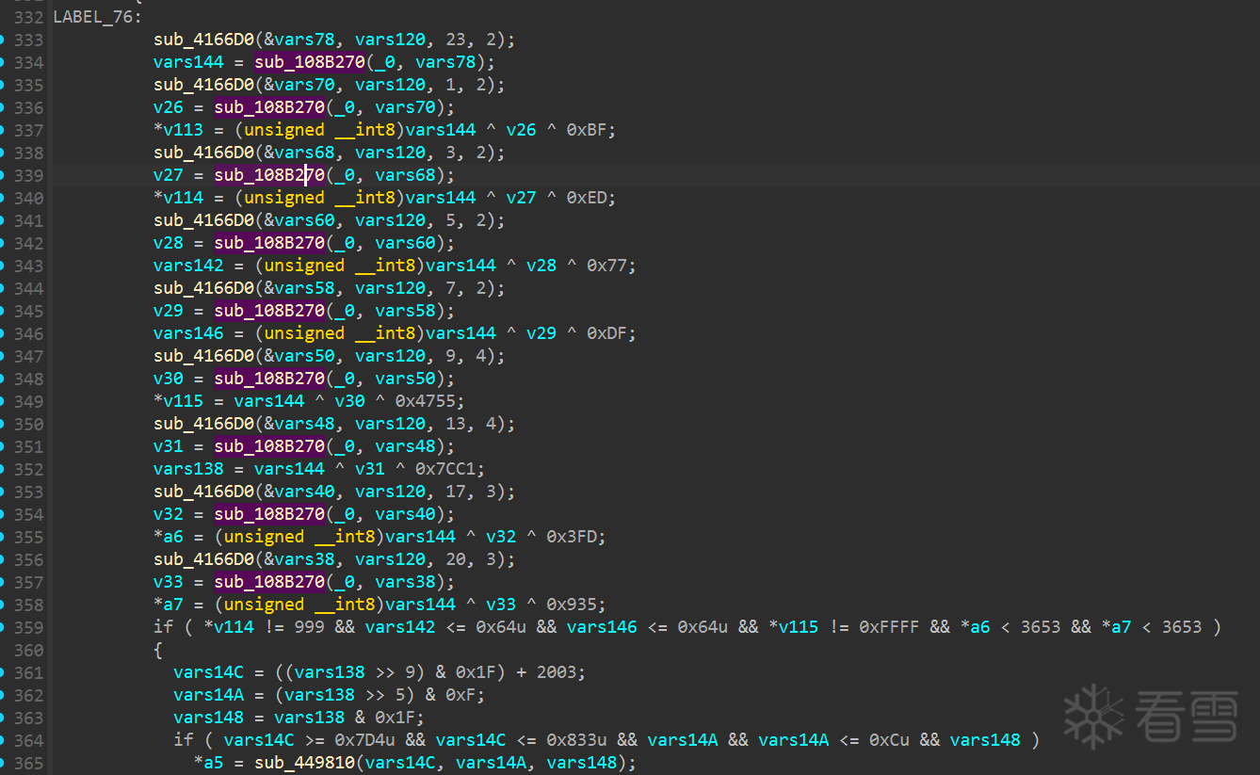The image size is (1260, 775).
Task: Click &vars38 on line 356
Action: click(298, 559)
